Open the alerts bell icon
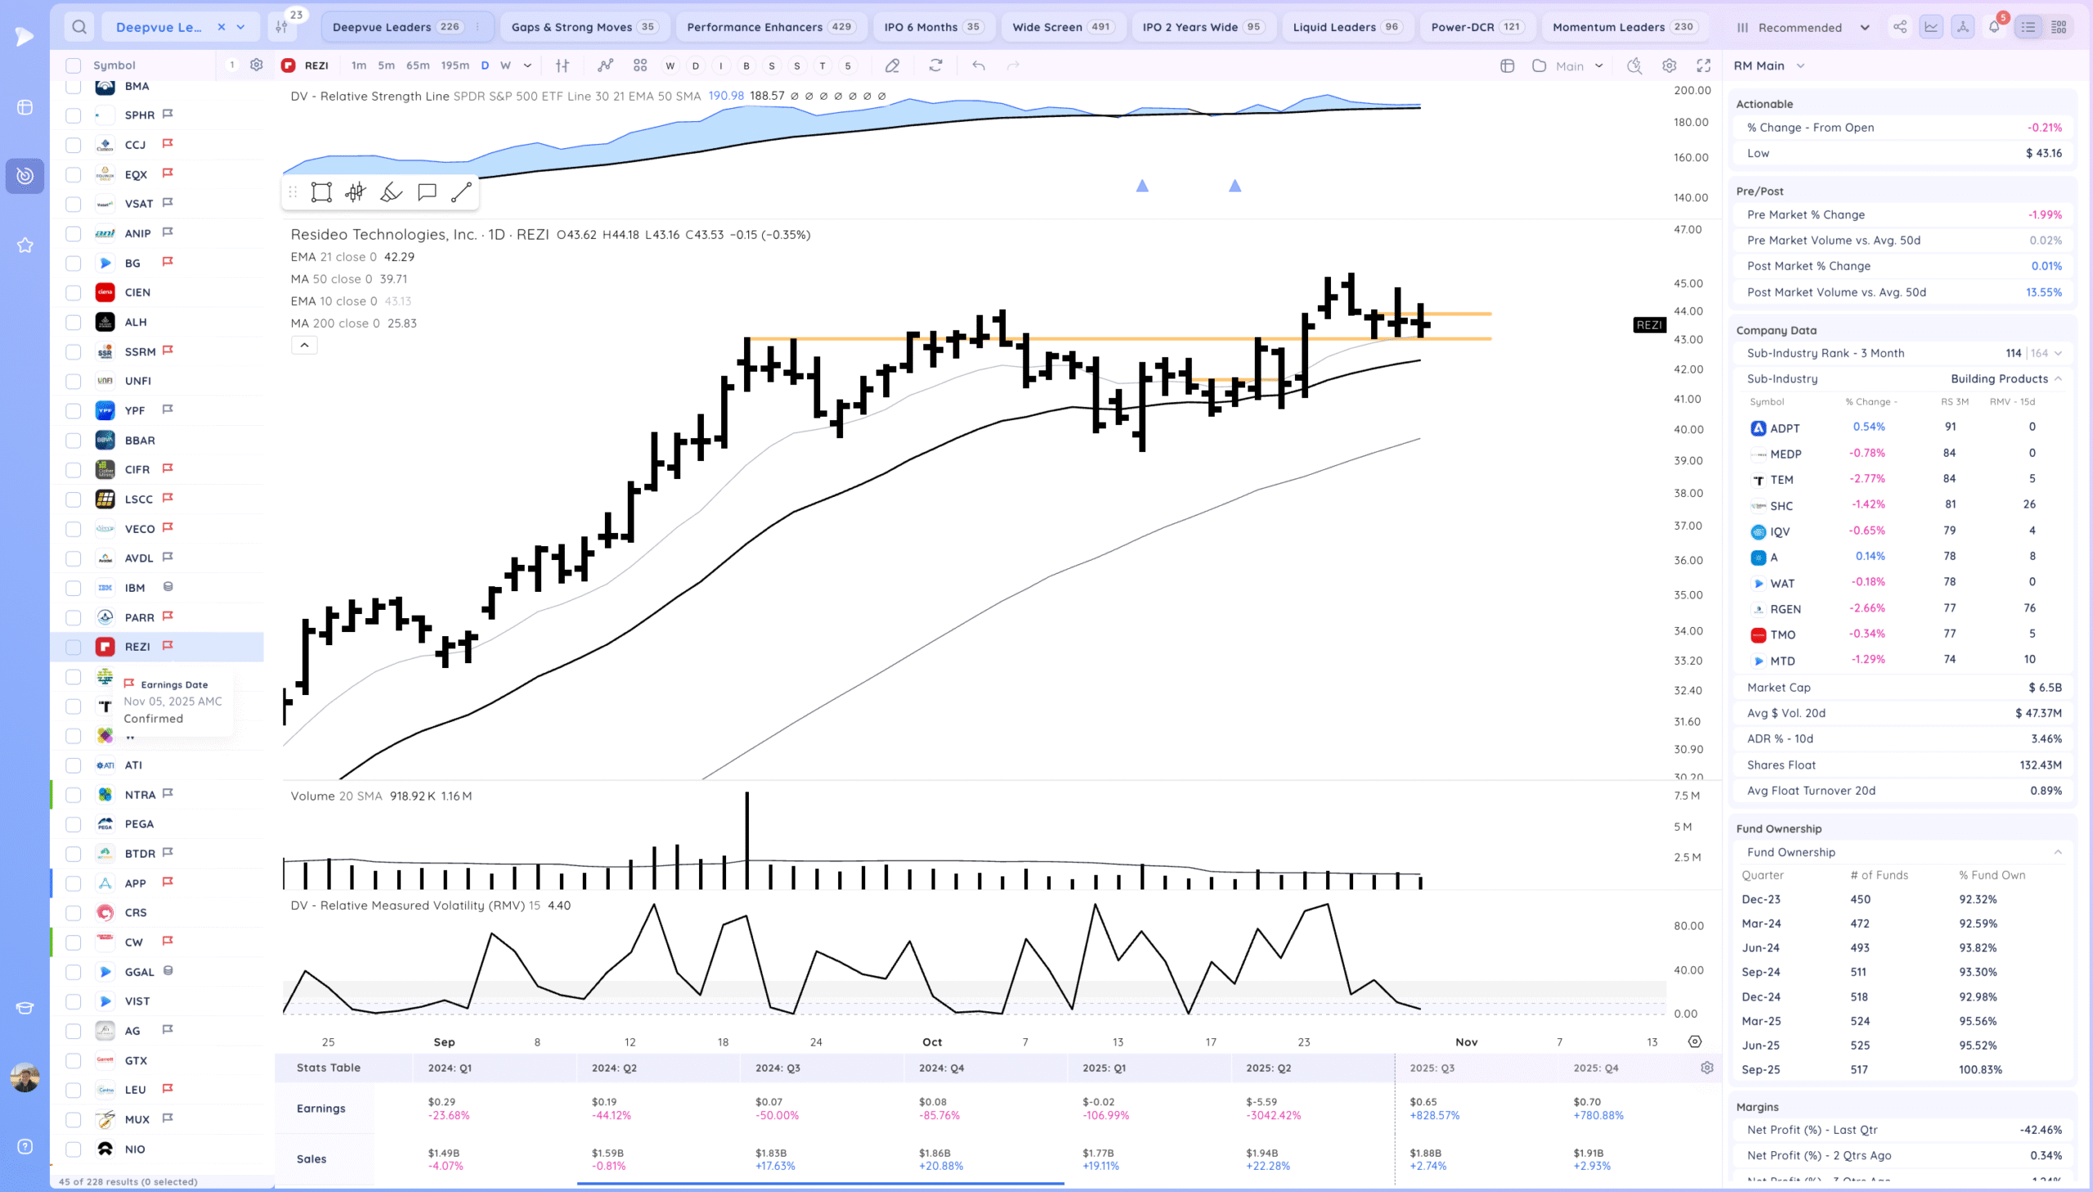The width and height of the screenshot is (2093, 1192). (x=1994, y=27)
